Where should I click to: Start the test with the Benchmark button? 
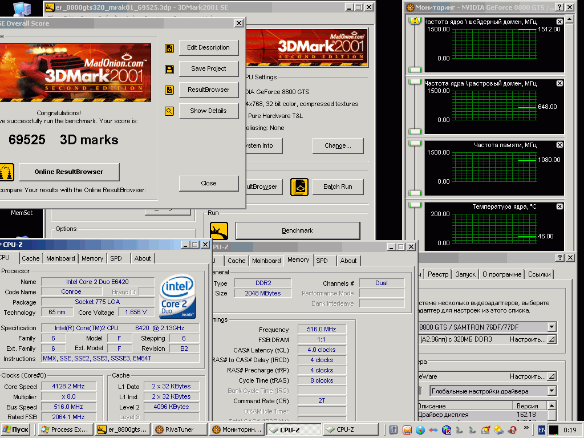click(x=298, y=231)
